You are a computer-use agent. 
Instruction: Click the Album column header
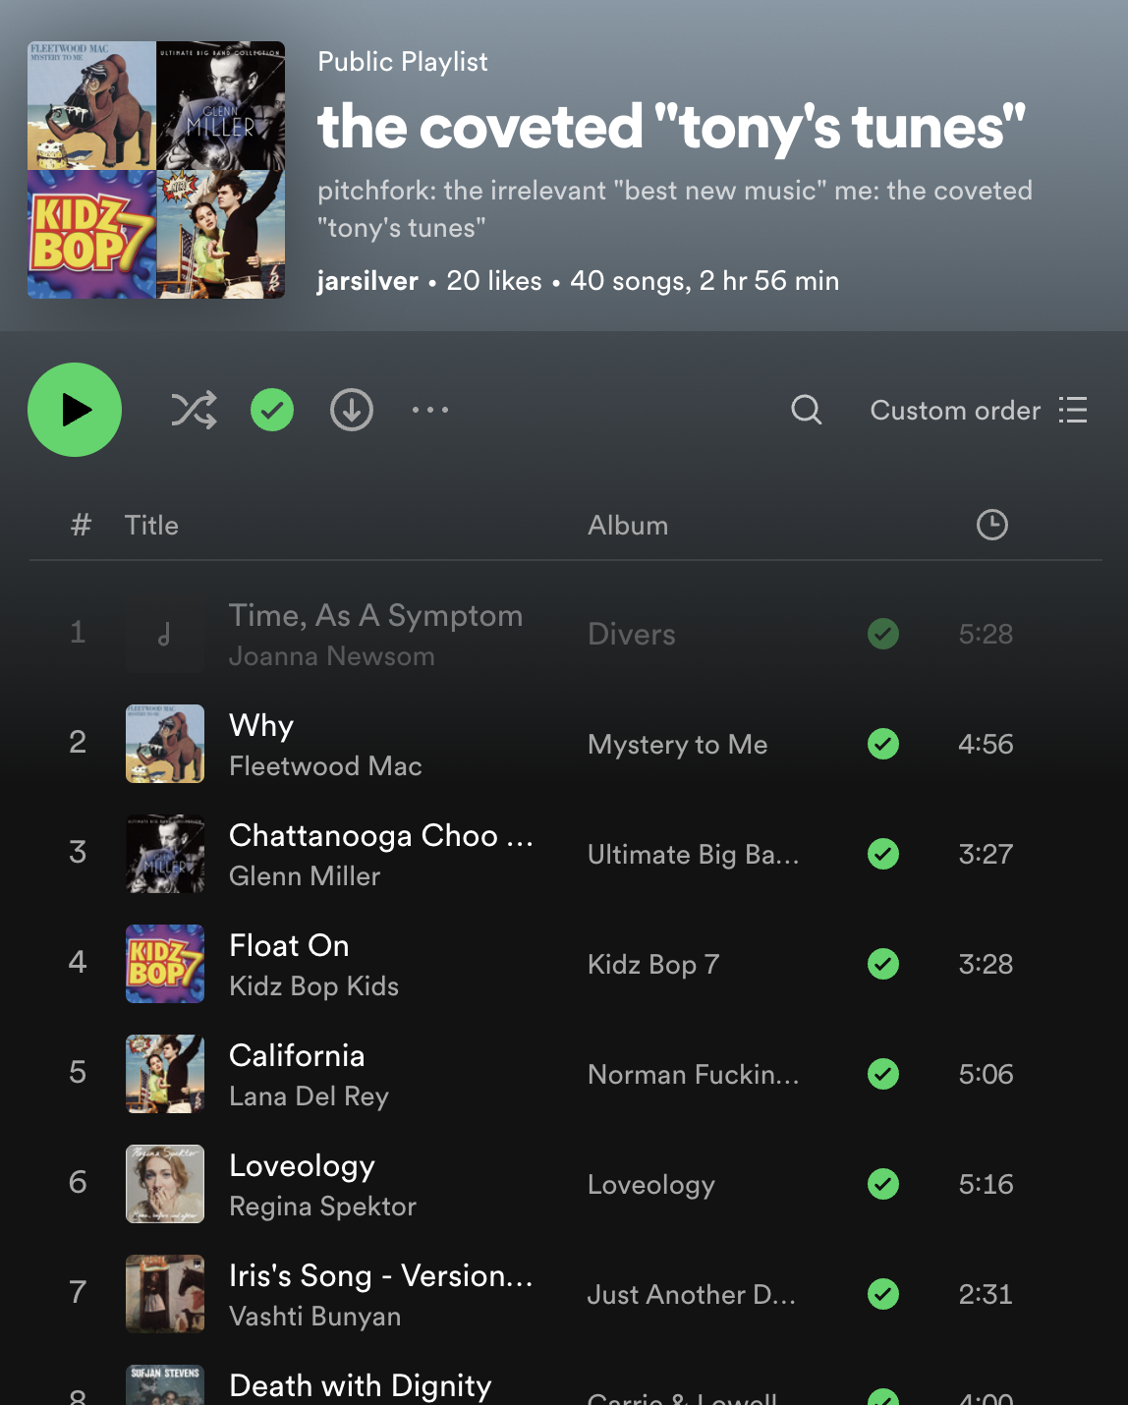628,526
